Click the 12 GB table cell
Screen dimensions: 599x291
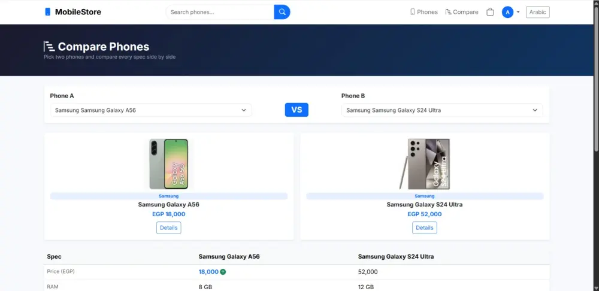tap(366, 287)
